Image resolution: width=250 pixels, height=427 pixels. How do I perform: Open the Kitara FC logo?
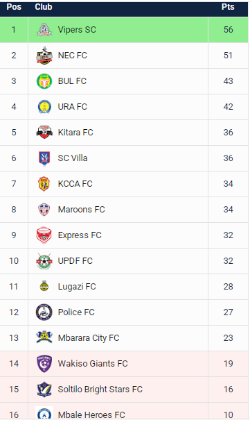[44, 133]
